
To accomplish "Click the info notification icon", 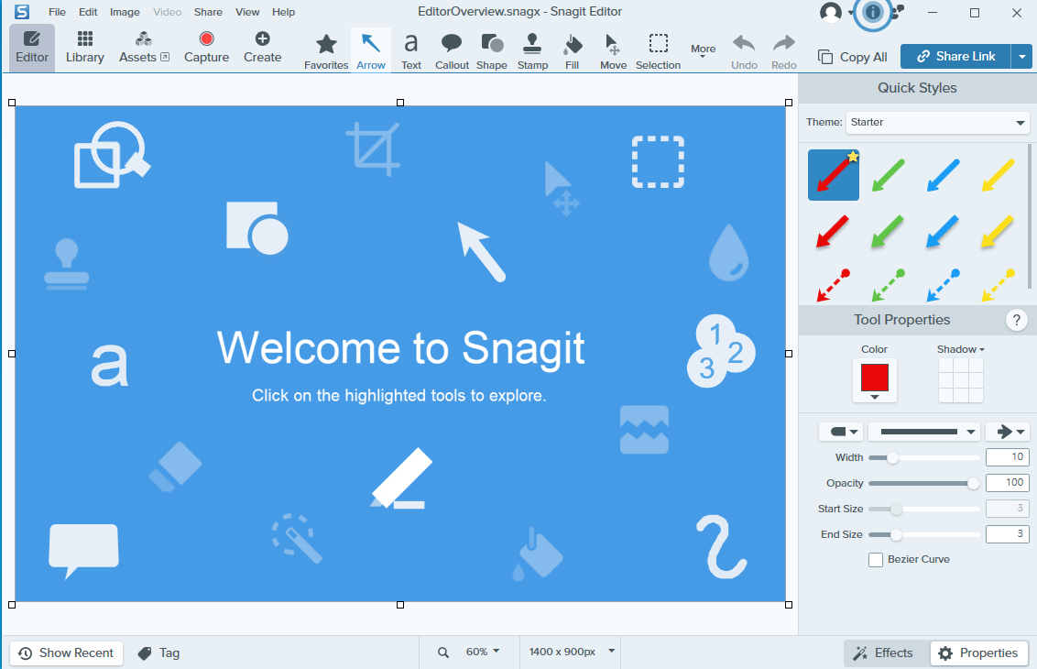I will [873, 12].
